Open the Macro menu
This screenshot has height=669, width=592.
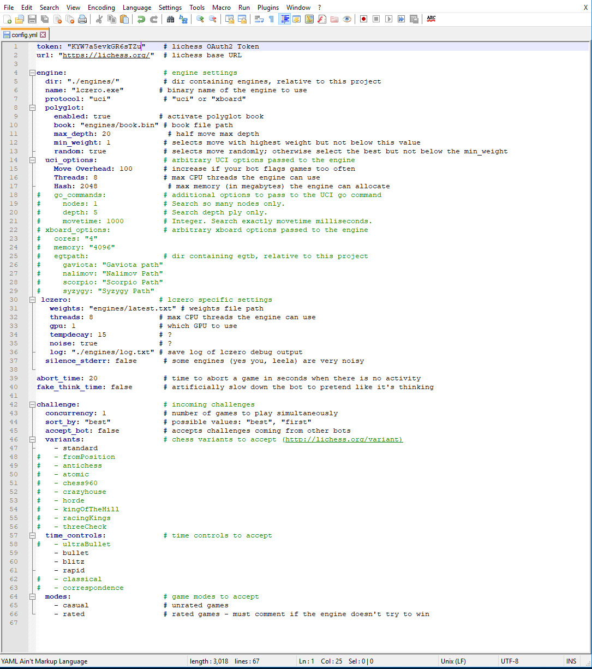[222, 8]
